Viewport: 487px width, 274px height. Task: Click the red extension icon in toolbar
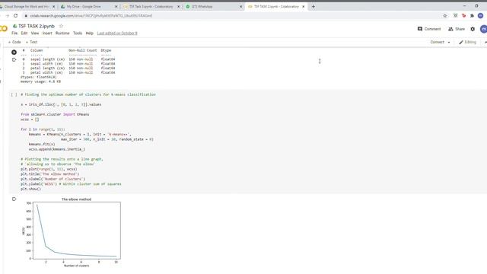(x=463, y=15)
